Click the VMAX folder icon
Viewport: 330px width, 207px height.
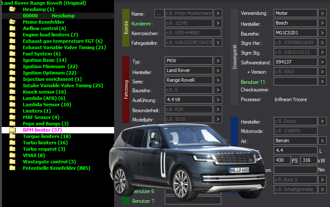click(12, 155)
